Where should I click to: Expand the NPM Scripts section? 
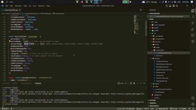(x=169, y=106)
